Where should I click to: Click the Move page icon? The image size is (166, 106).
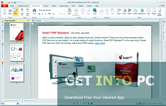coord(124,11)
